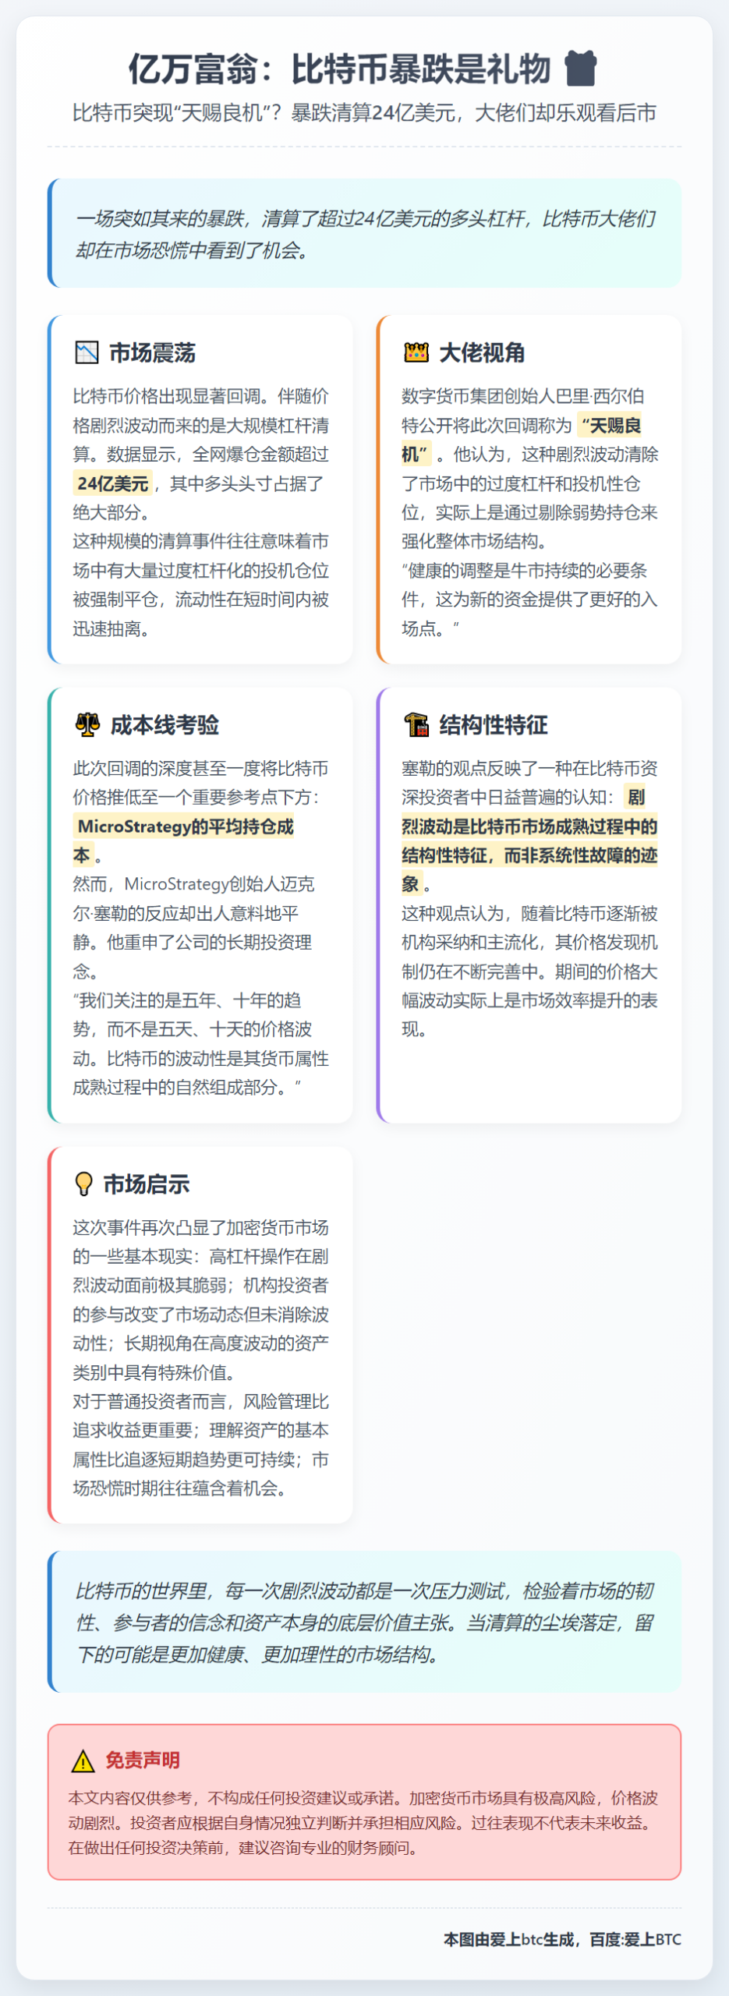Click the paragraph starting 数字货币集团创始人
The width and height of the screenshot is (729, 1996).
529,469
